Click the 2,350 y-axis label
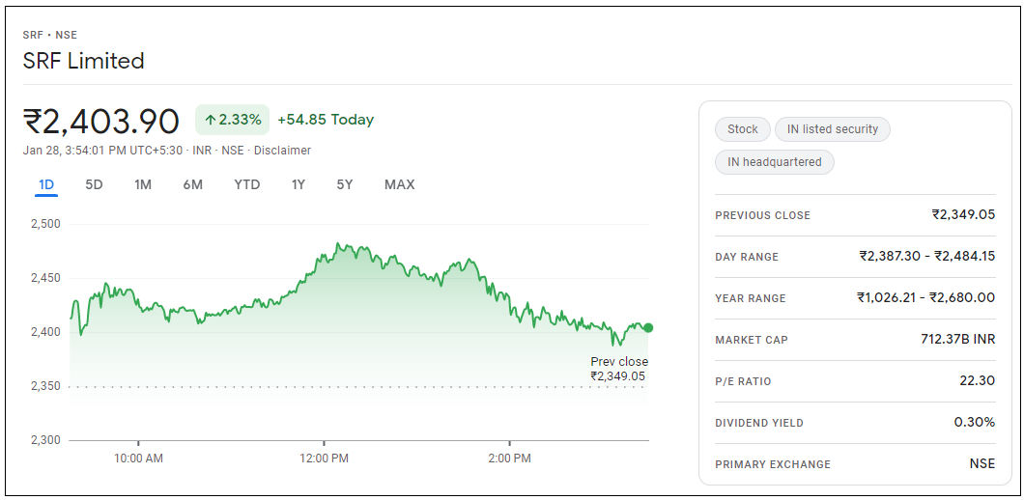The image size is (1024, 500). [45, 386]
